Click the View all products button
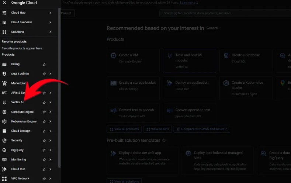The height and width of the screenshot is (183, 291). [124, 129]
